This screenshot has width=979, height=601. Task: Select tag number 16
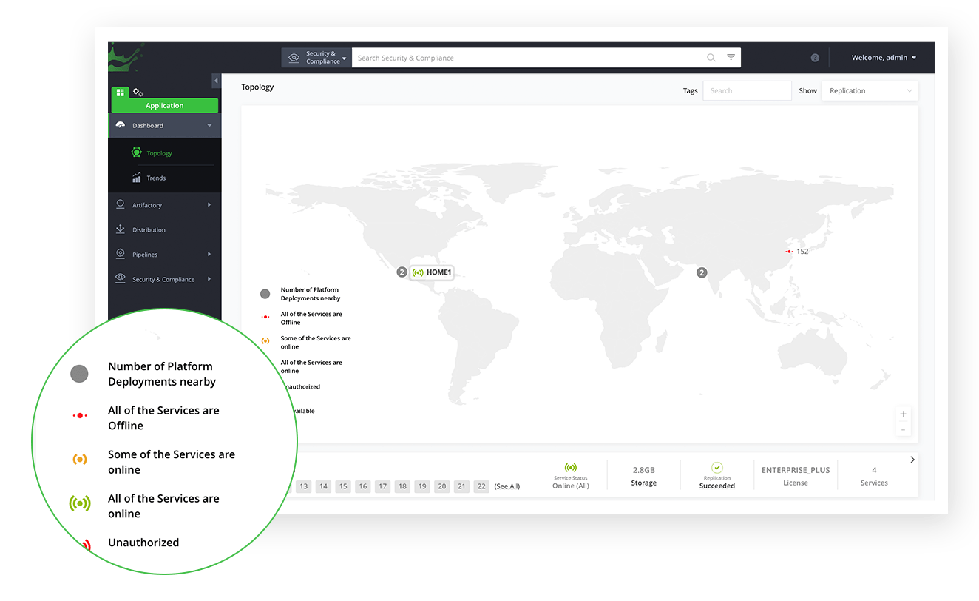362,486
